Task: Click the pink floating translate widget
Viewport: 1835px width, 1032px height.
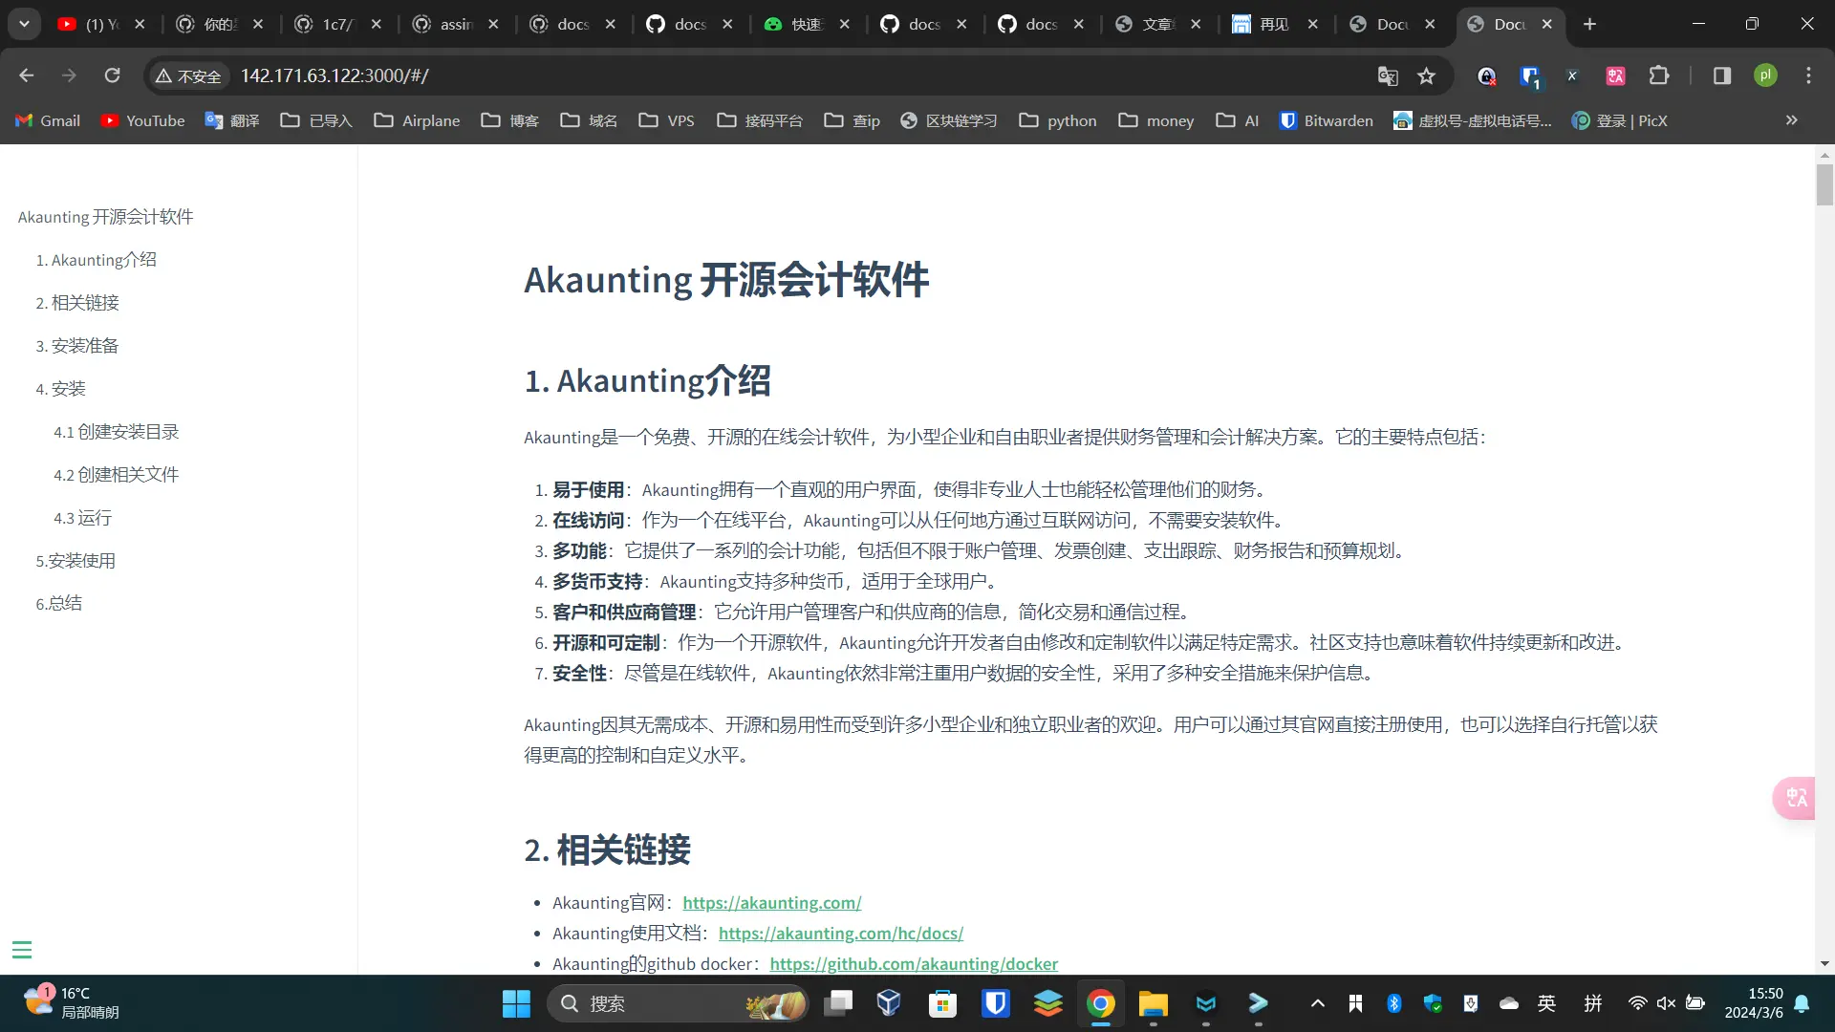Action: coord(1795,798)
